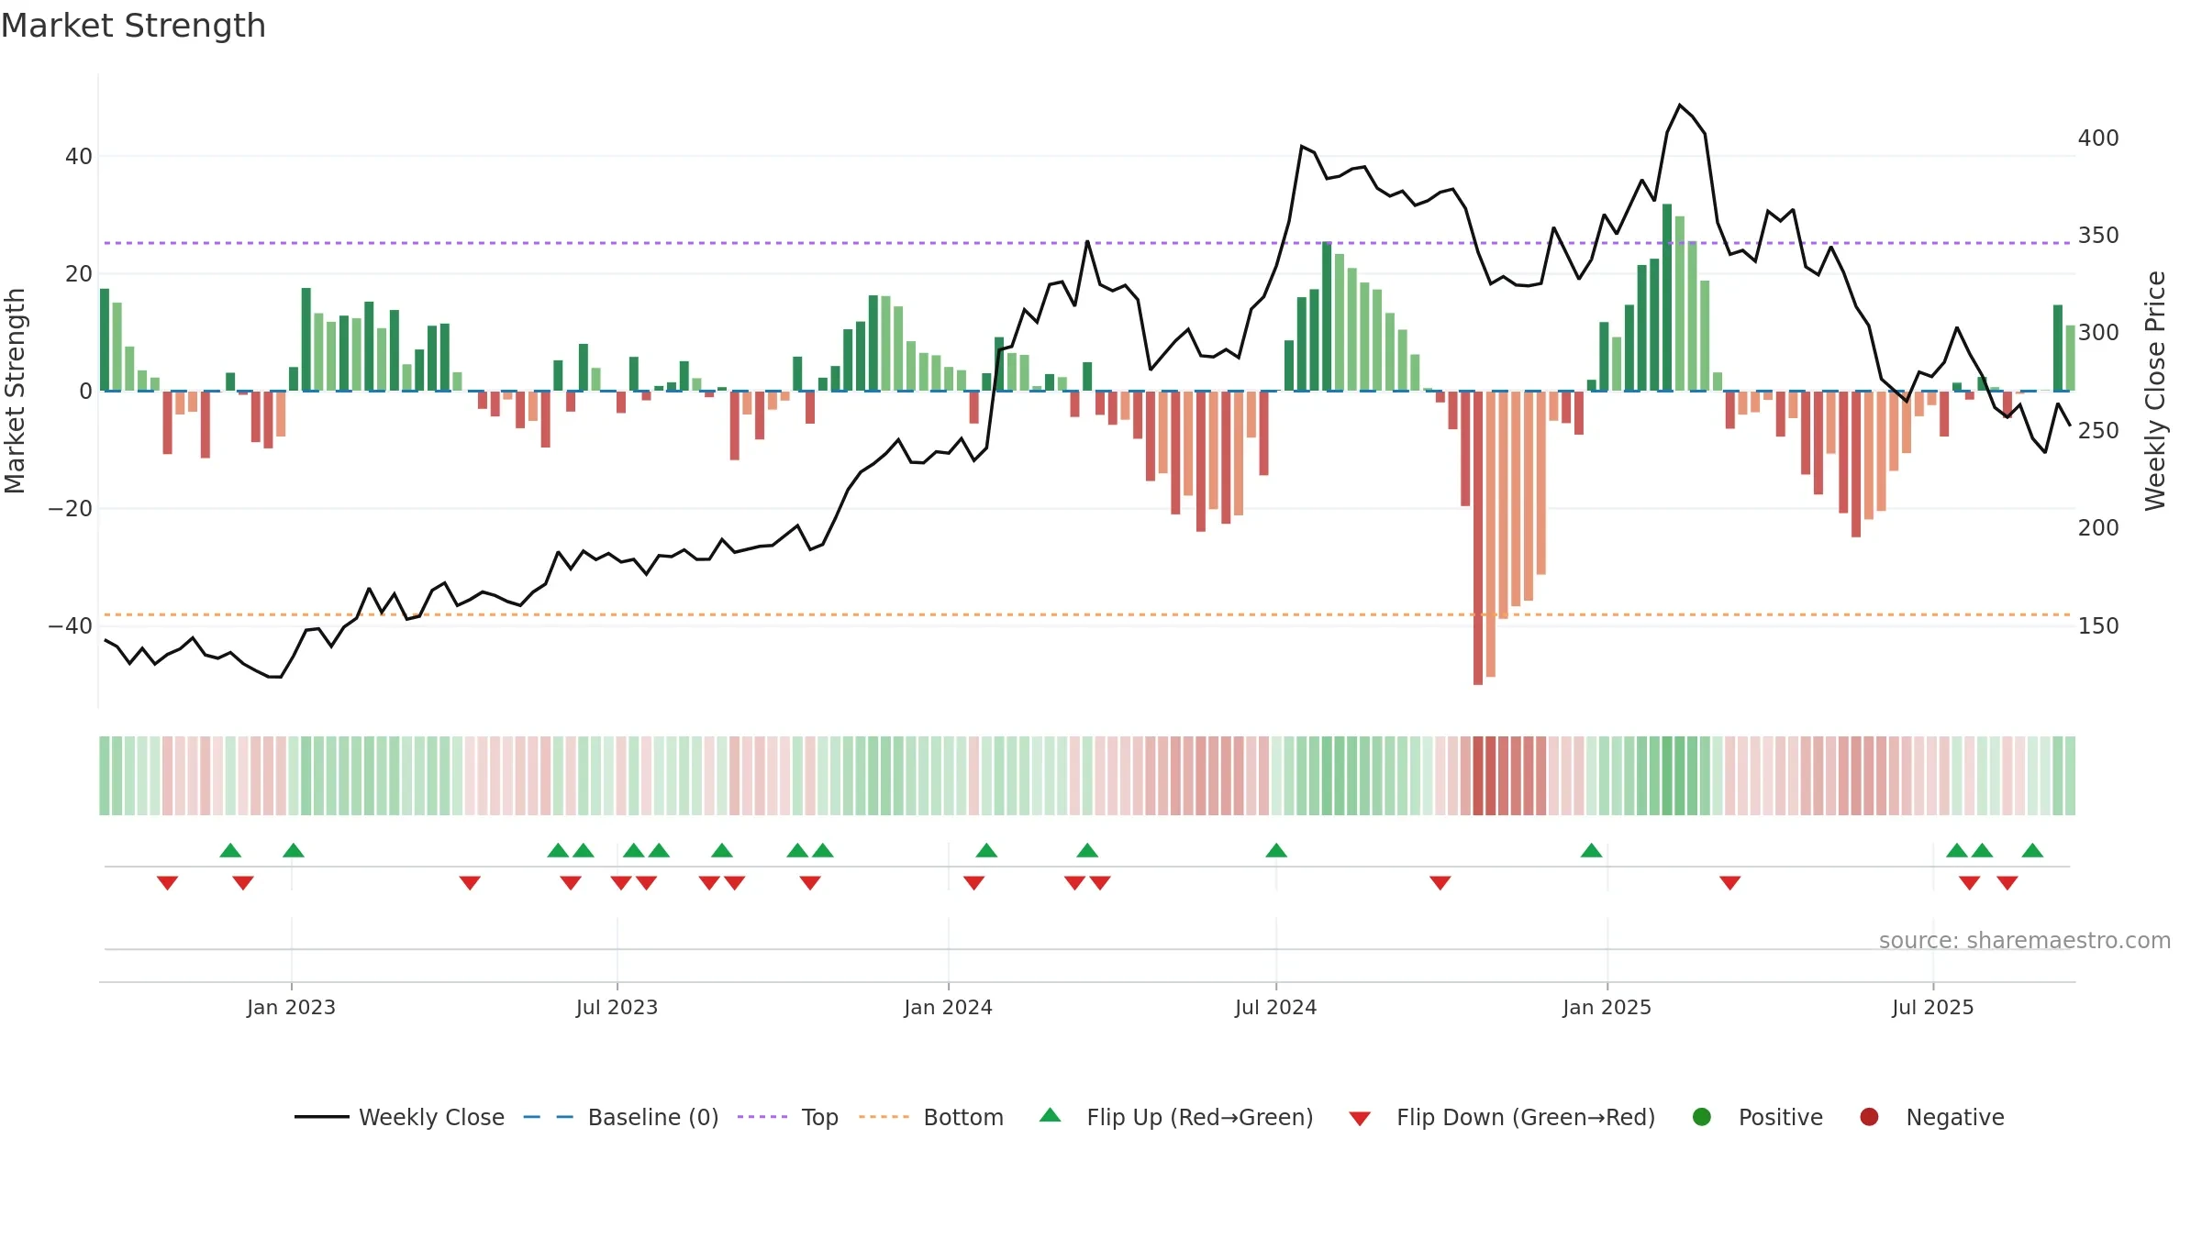Viewport: 2202px width, 1238px height.
Task: Click the 40 left-axis strength label
Action: pos(79,157)
